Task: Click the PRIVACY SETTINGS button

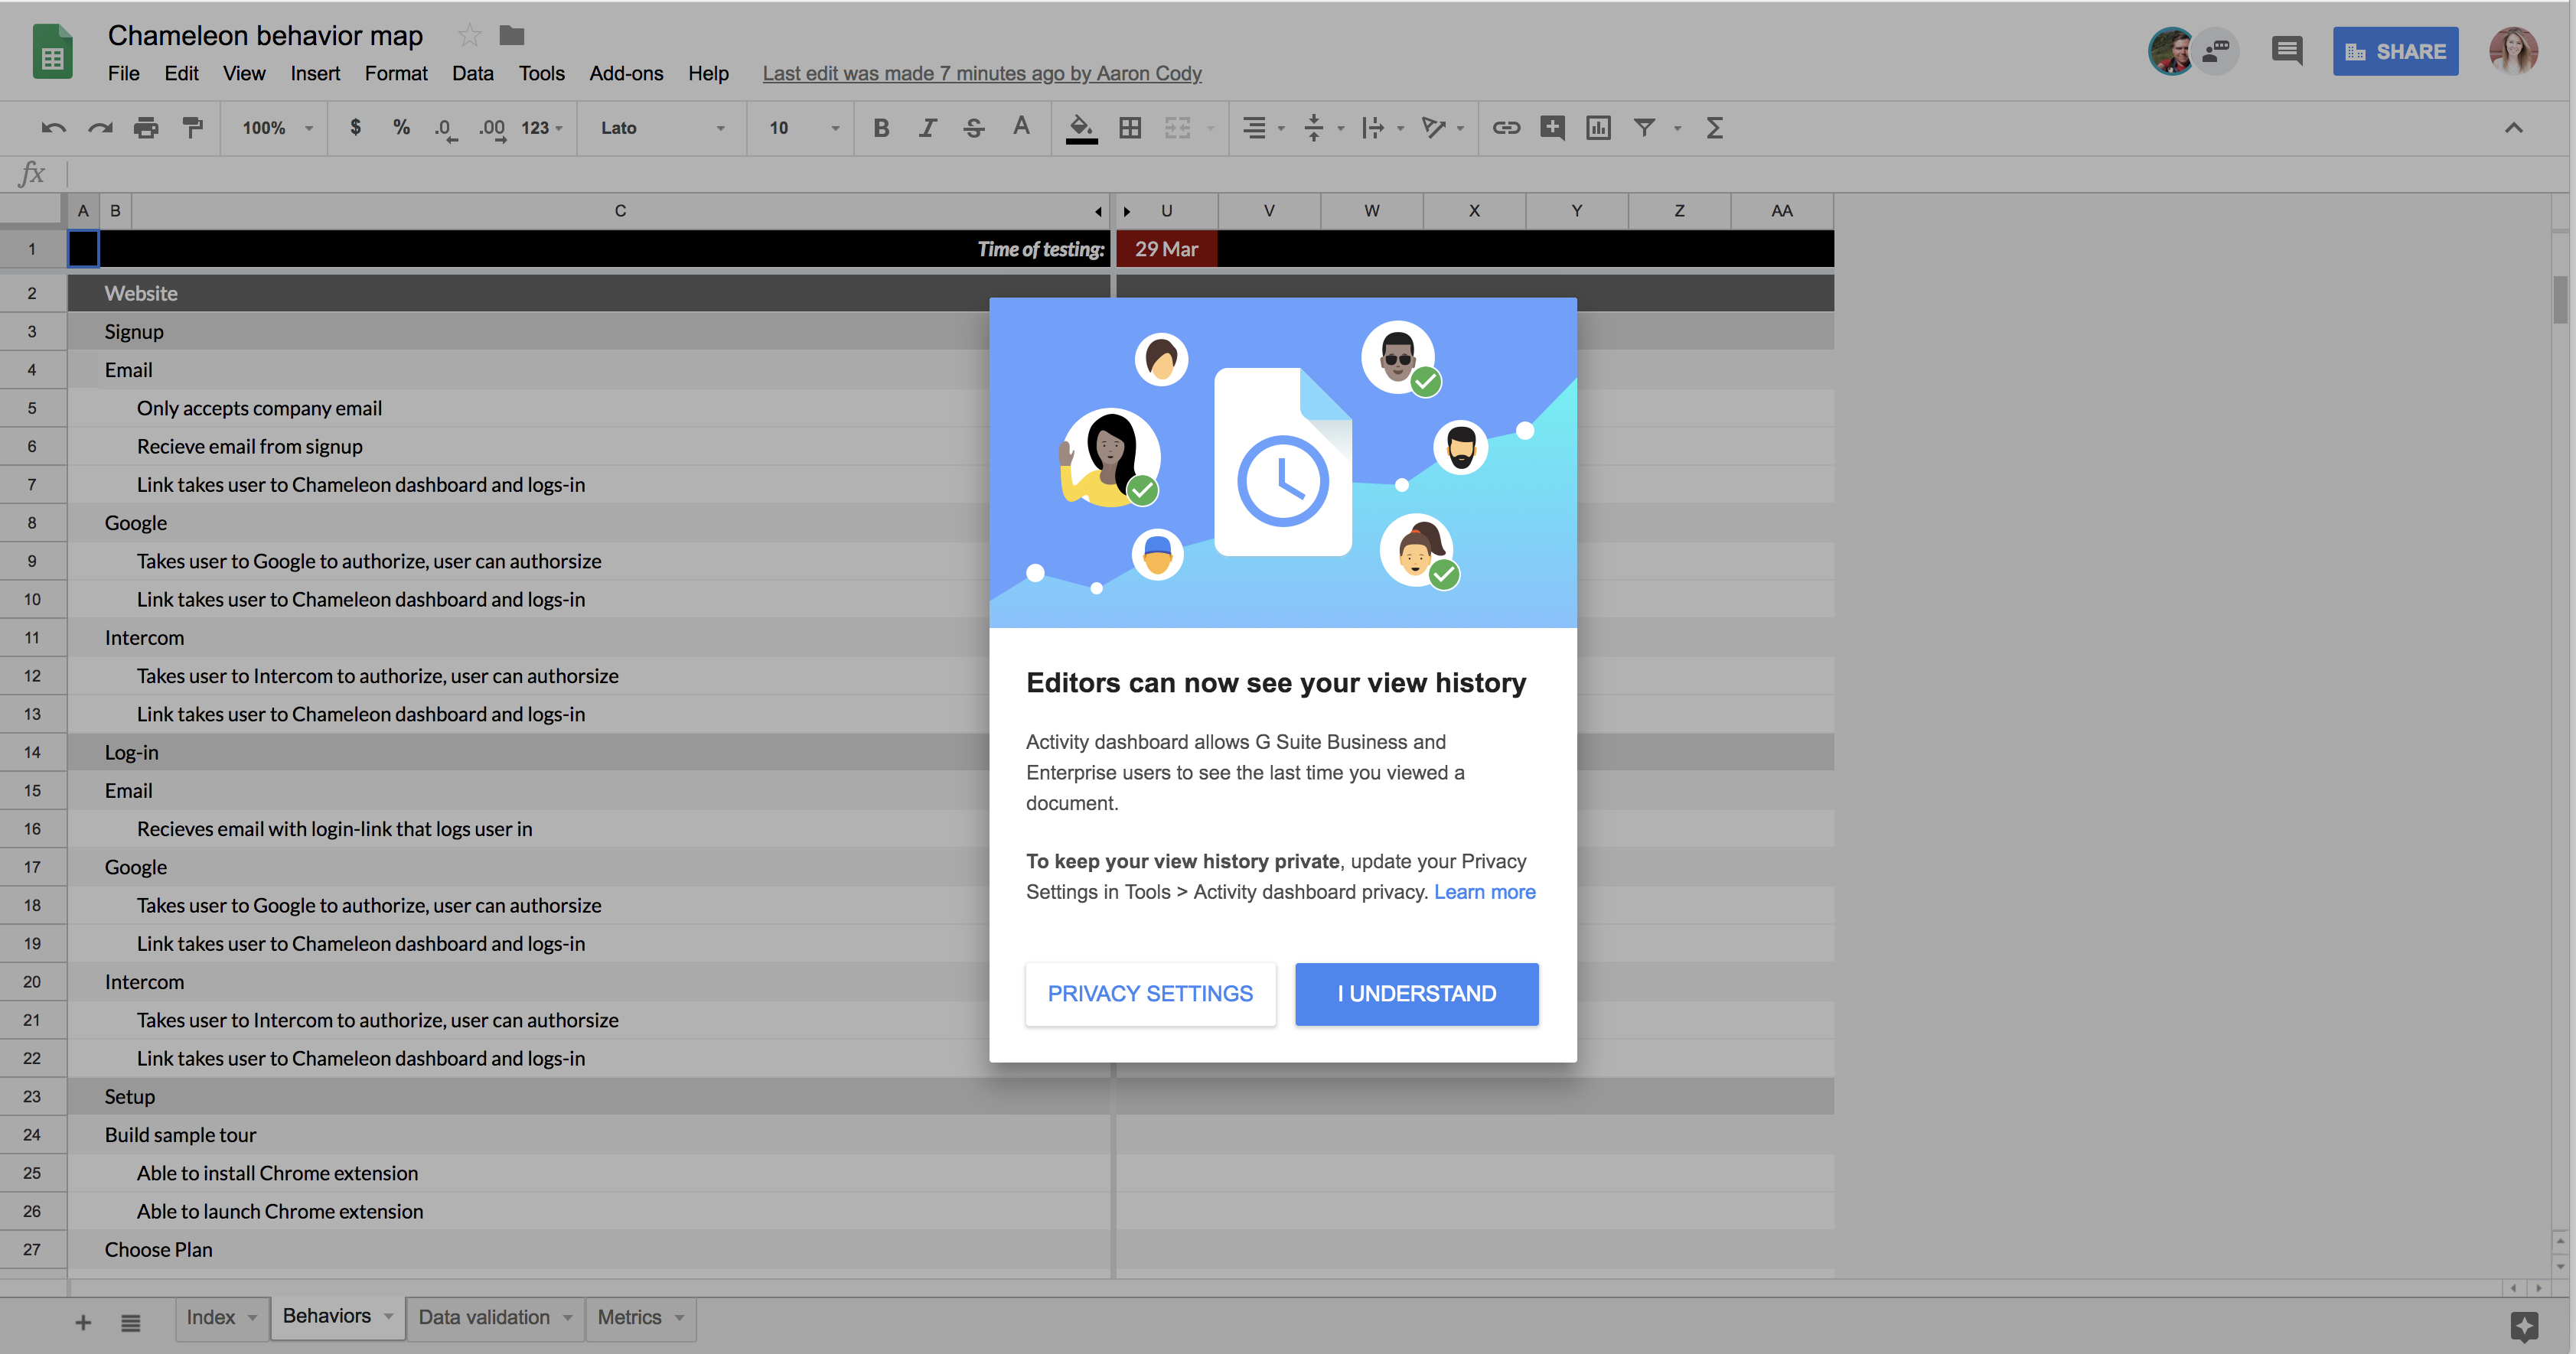Action: [x=1150, y=993]
